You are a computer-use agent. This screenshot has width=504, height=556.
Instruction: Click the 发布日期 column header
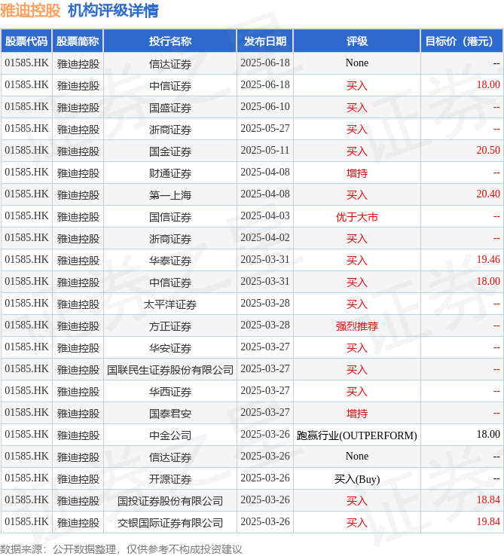tap(265, 41)
